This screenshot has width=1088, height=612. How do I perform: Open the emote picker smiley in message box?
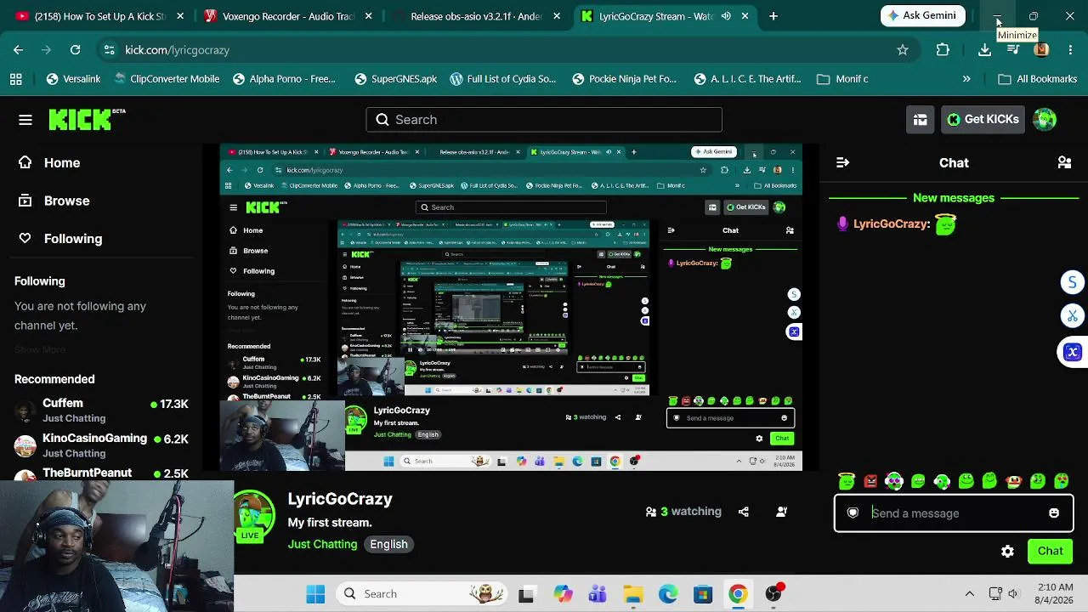[1054, 513]
